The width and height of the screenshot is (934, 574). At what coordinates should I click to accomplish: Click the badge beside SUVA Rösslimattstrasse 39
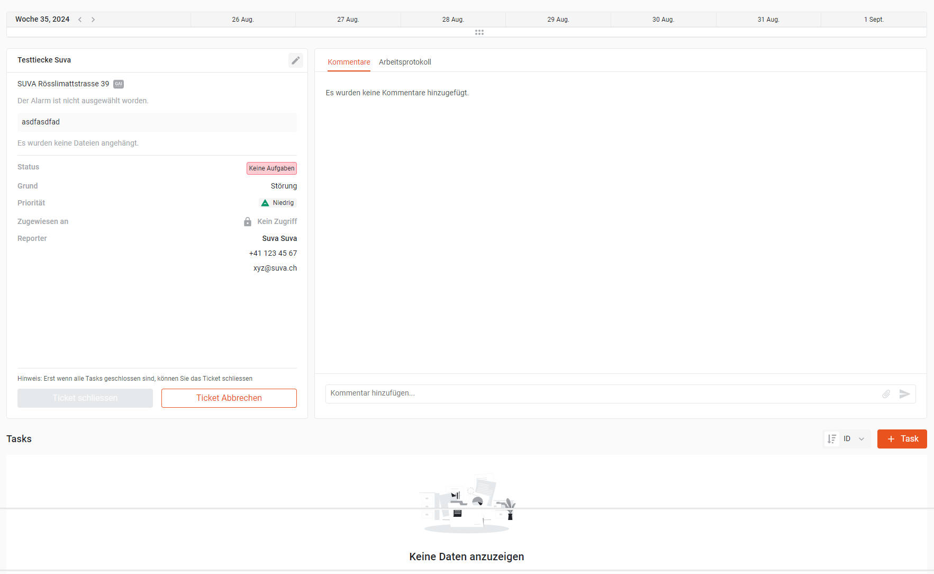click(119, 84)
